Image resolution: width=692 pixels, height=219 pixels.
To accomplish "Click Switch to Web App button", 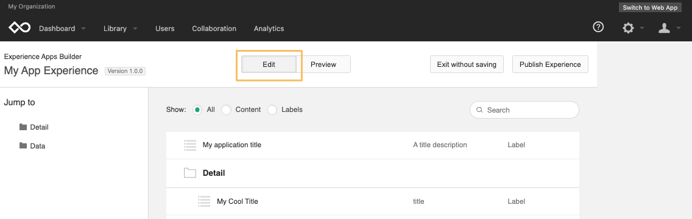I will 650,7.
